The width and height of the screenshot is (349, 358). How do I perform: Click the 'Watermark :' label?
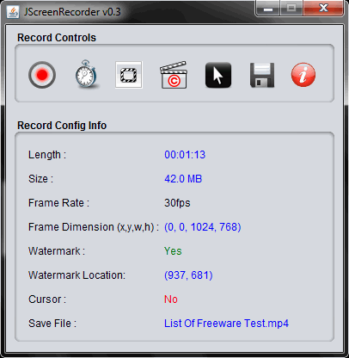pos(57,251)
